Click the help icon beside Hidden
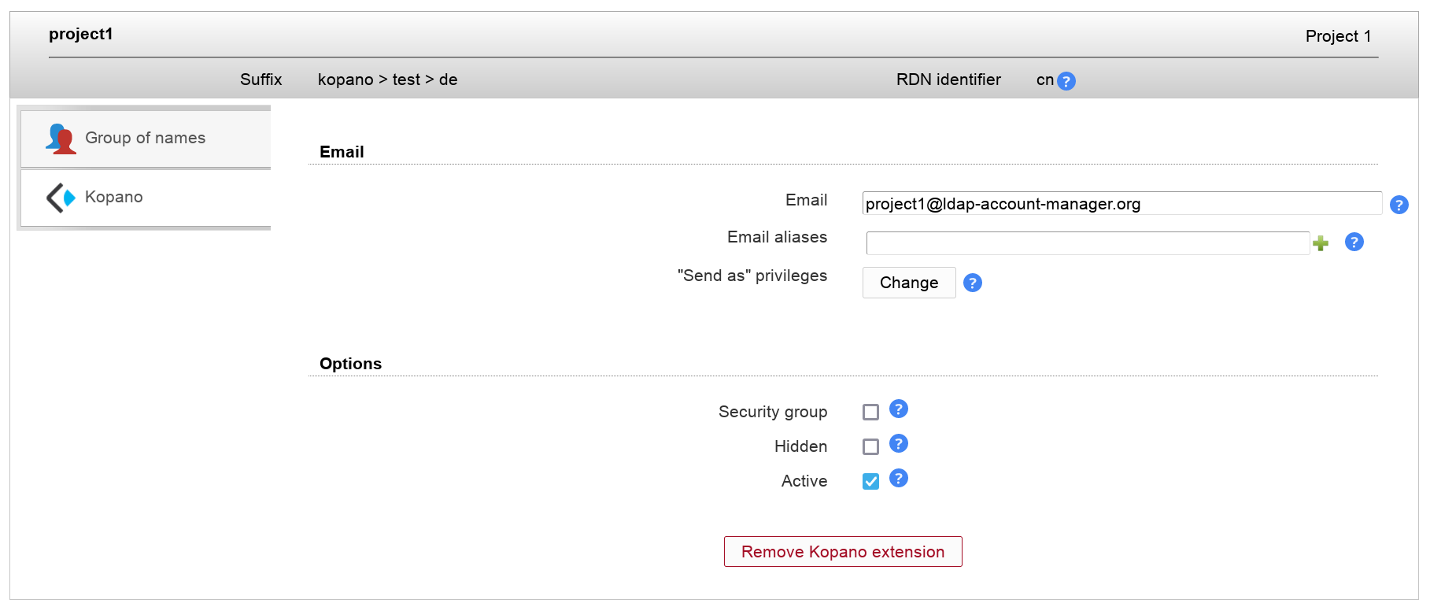Viewport: 1430px width, 607px height. pyautogui.click(x=898, y=444)
